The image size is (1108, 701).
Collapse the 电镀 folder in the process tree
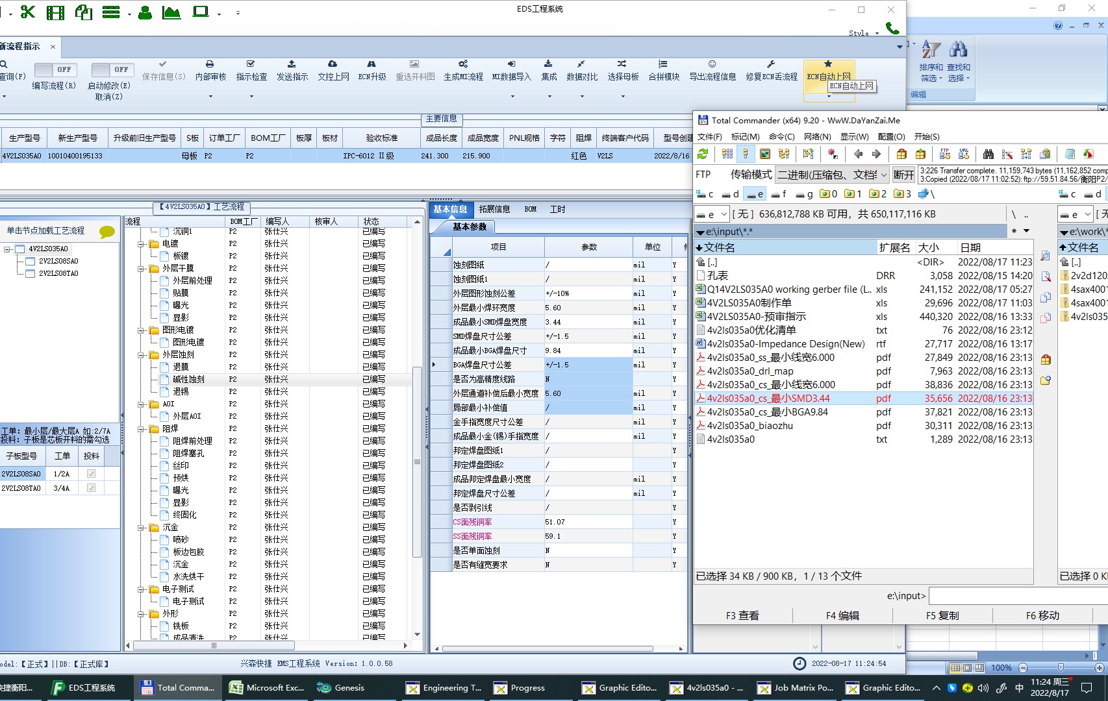tap(141, 244)
